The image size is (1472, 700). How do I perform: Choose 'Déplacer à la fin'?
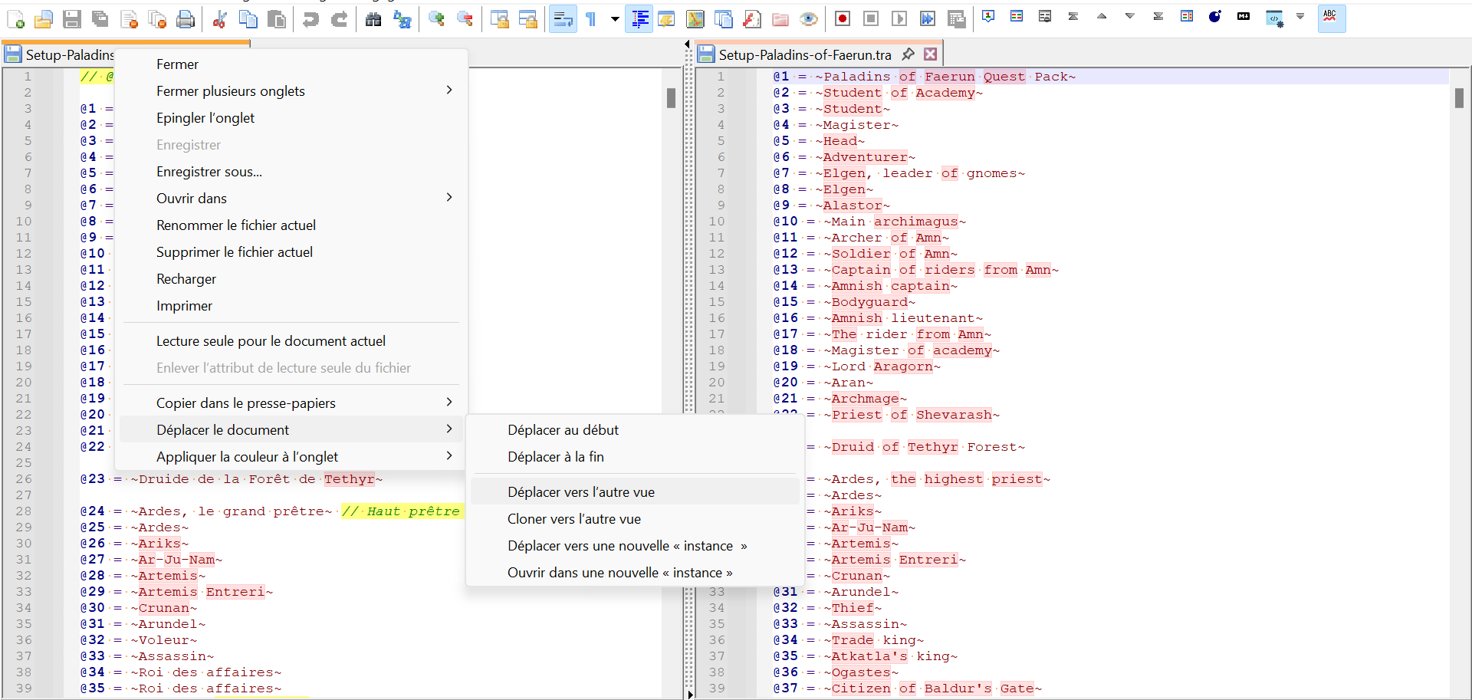[x=635, y=457]
